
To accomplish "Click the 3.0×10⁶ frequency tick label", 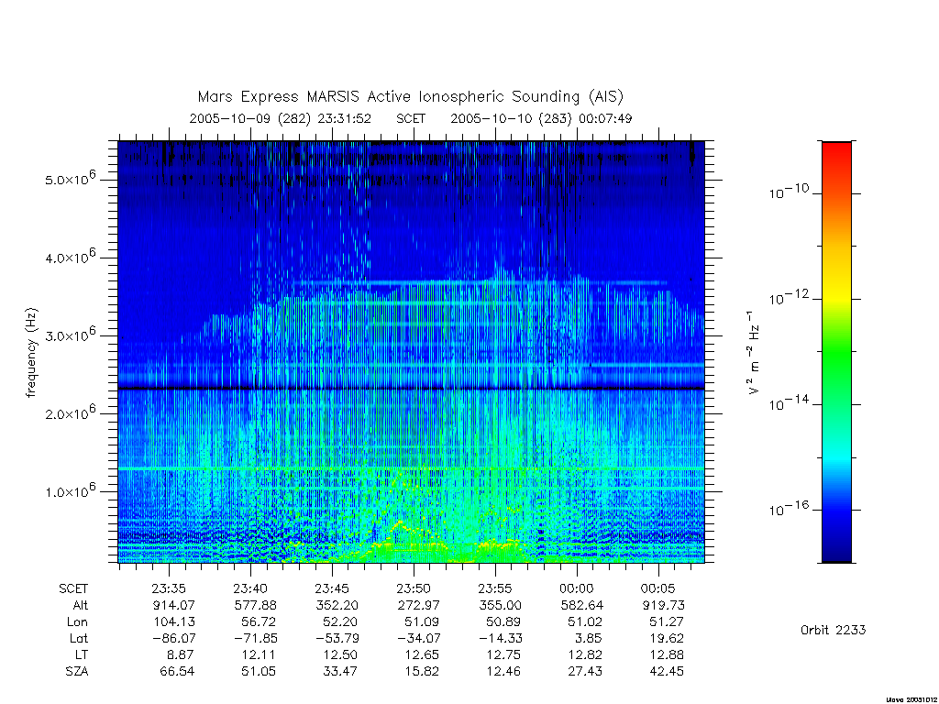I will 70,334.
